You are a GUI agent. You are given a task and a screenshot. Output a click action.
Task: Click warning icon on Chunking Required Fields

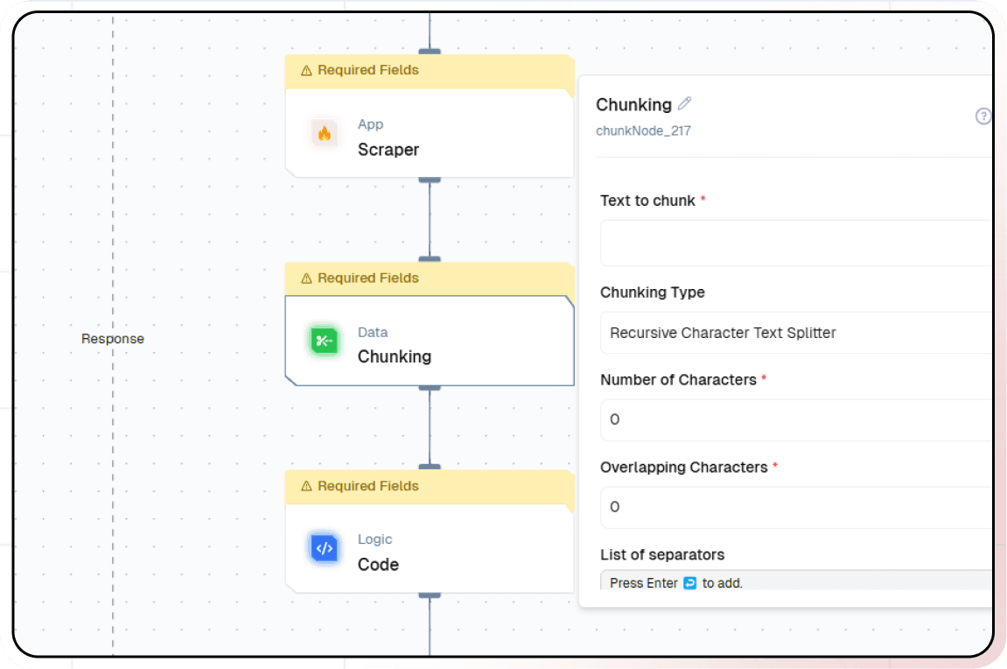click(x=306, y=278)
